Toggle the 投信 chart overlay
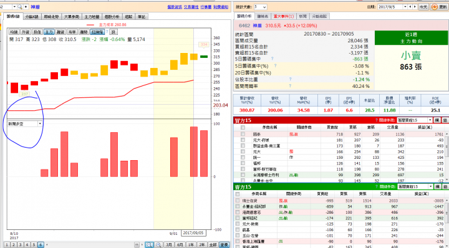The width and height of the screenshot is (449, 248). pos(37,32)
